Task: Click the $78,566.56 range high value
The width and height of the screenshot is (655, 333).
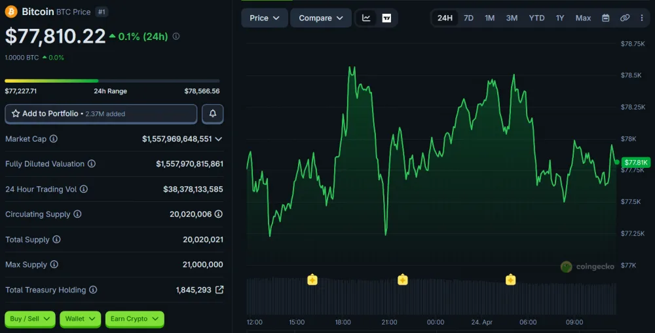Action: coord(202,91)
